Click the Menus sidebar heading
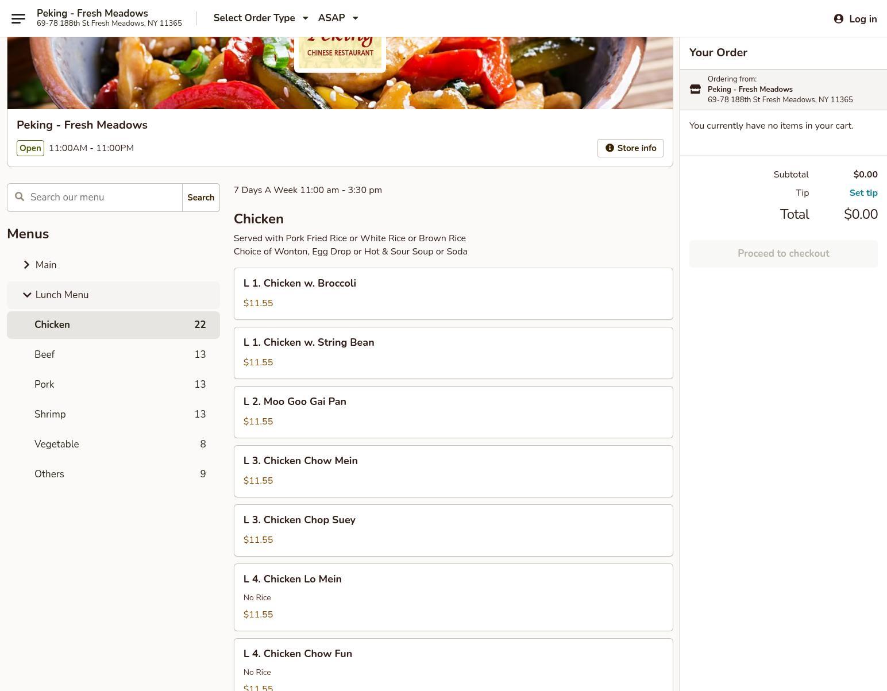This screenshot has height=691, width=887. point(28,234)
